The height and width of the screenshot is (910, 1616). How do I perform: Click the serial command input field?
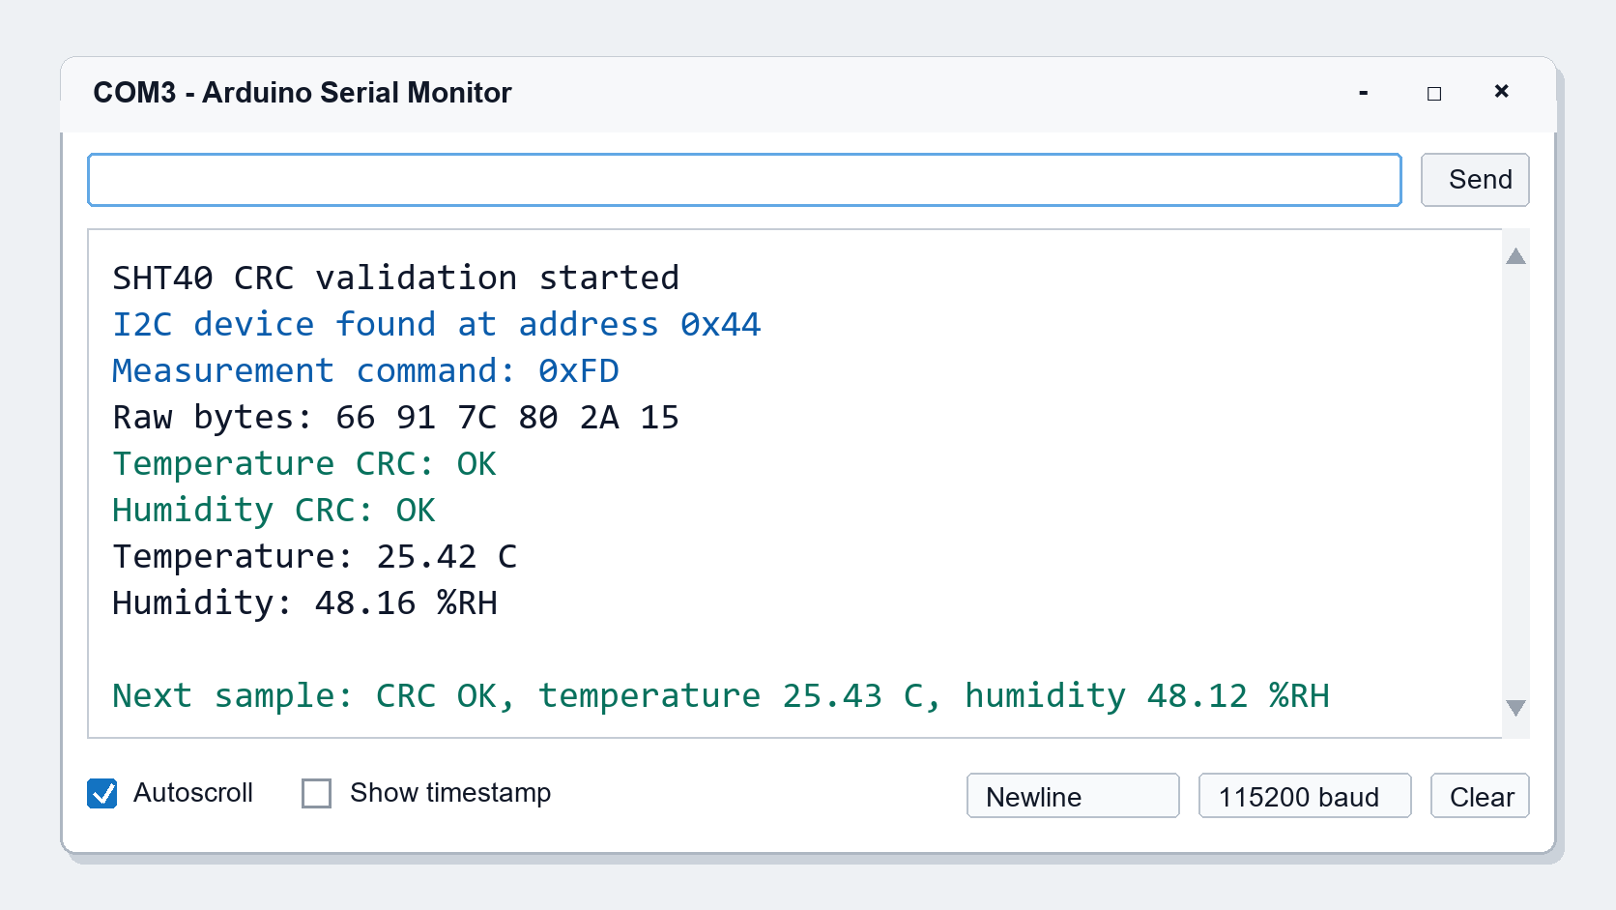pyautogui.click(x=744, y=180)
